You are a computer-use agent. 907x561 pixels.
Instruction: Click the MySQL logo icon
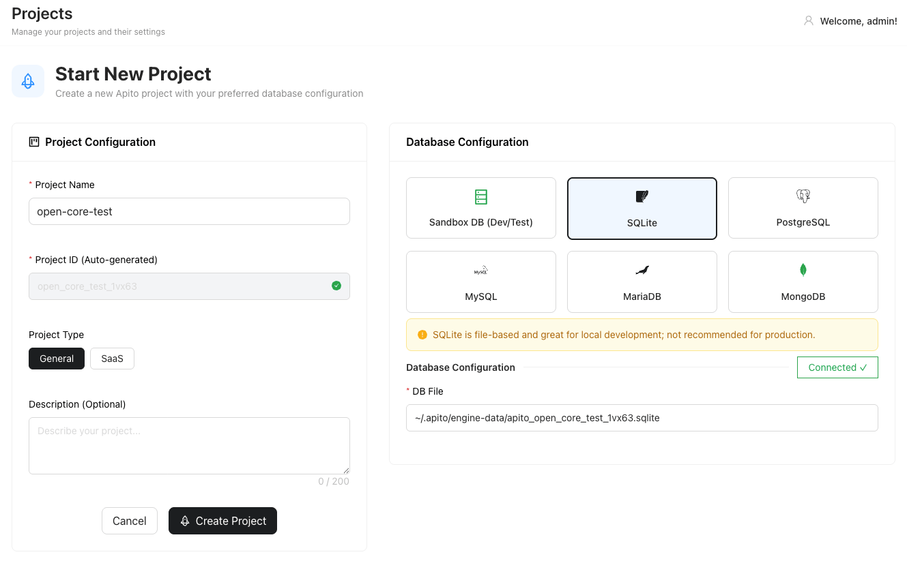pyautogui.click(x=481, y=271)
